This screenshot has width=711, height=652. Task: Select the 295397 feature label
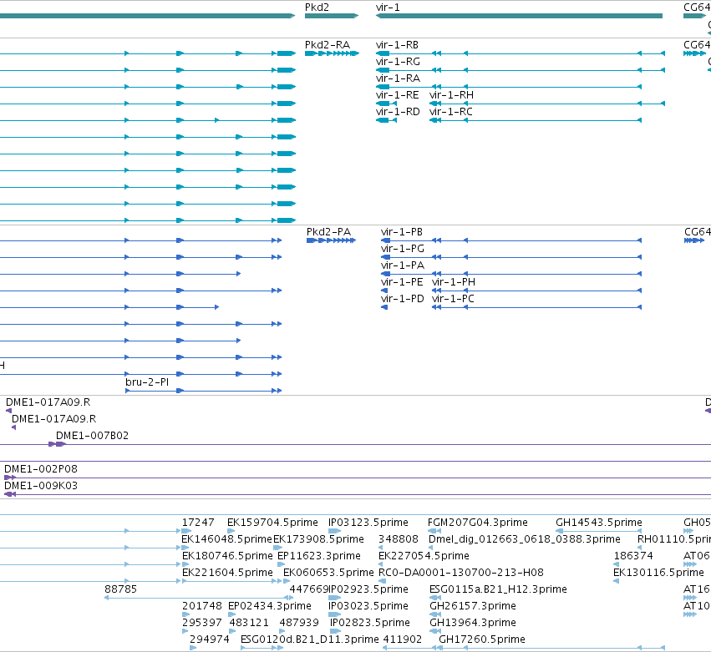202,623
